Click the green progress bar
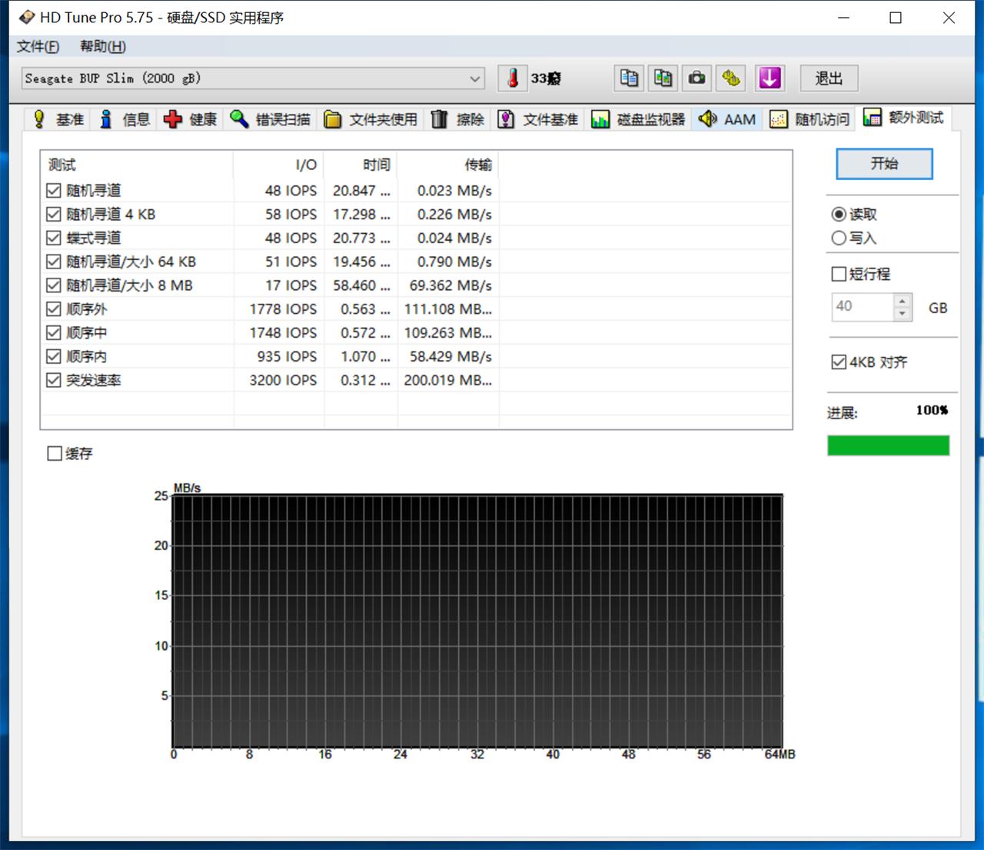This screenshot has width=984, height=850. click(x=888, y=445)
